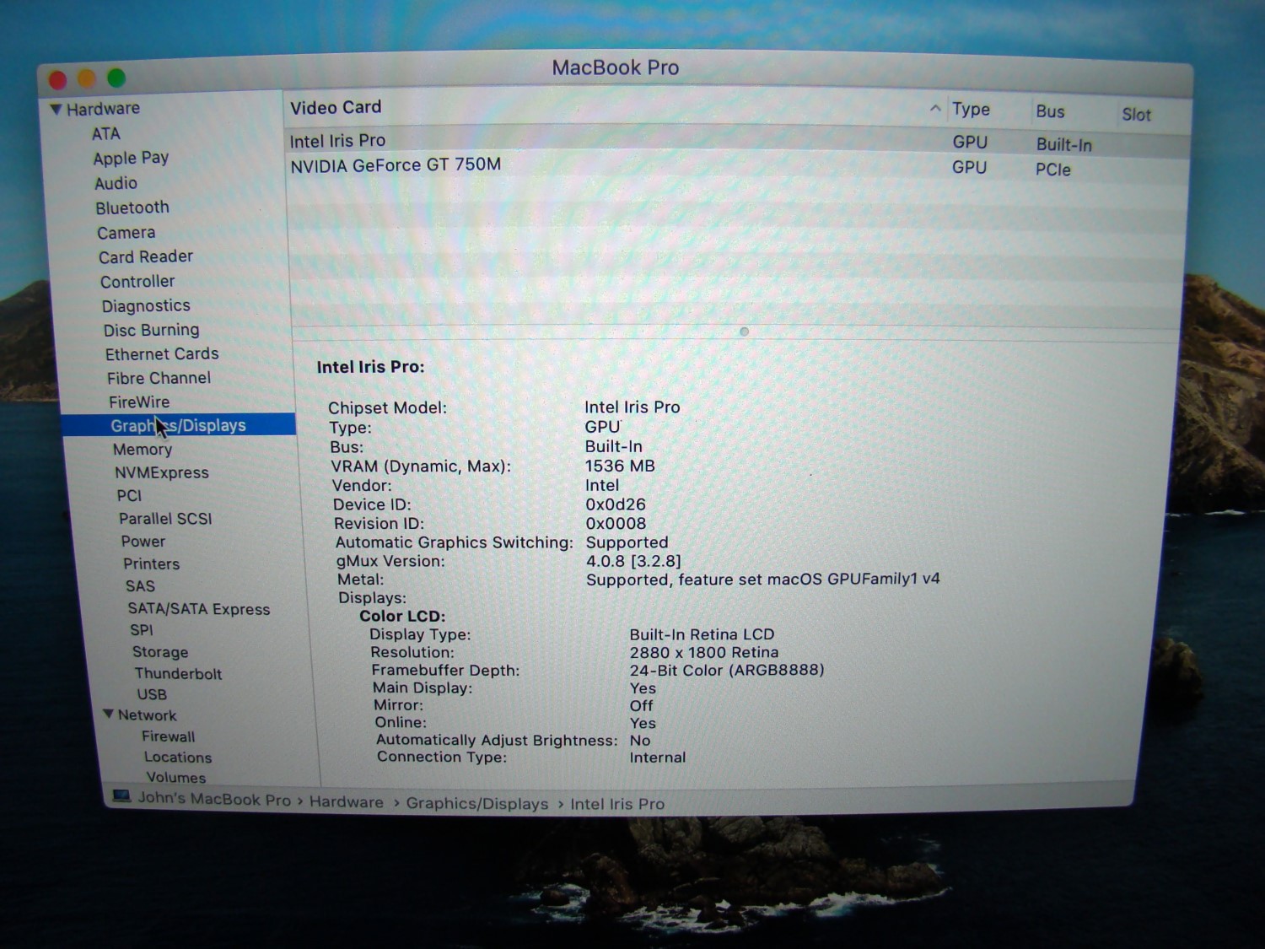Collapse the Network section triangle
This screenshot has height=949, width=1265.
[x=108, y=714]
